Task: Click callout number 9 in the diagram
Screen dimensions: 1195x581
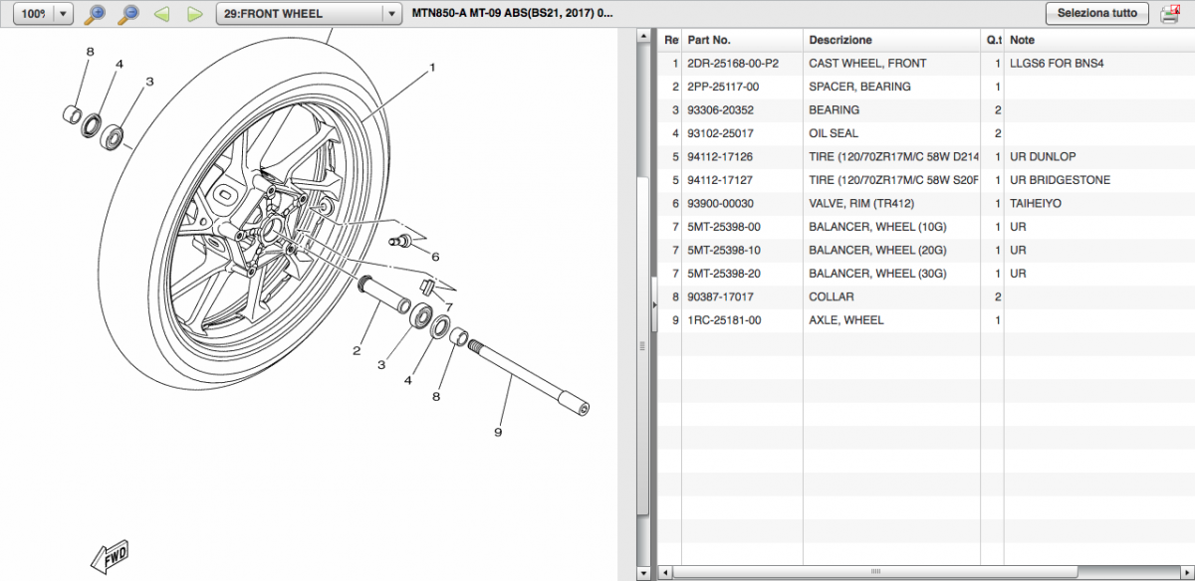Action: pos(498,432)
